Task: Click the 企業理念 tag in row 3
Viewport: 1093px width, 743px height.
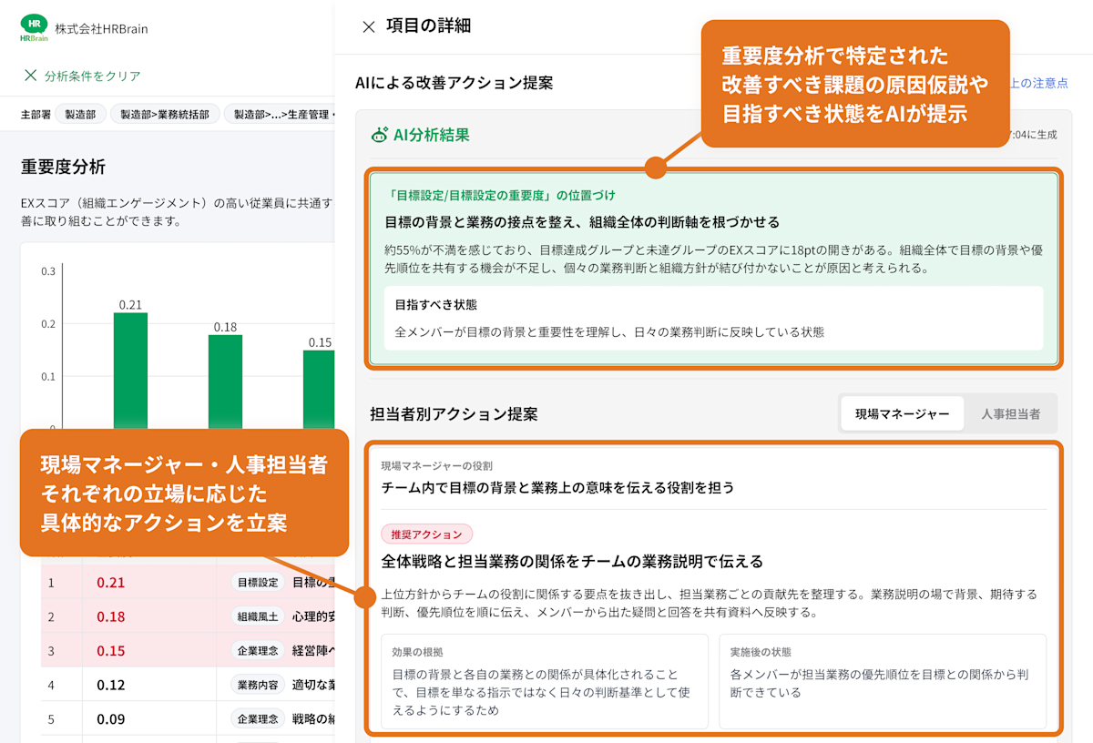Action: click(x=258, y=651)
